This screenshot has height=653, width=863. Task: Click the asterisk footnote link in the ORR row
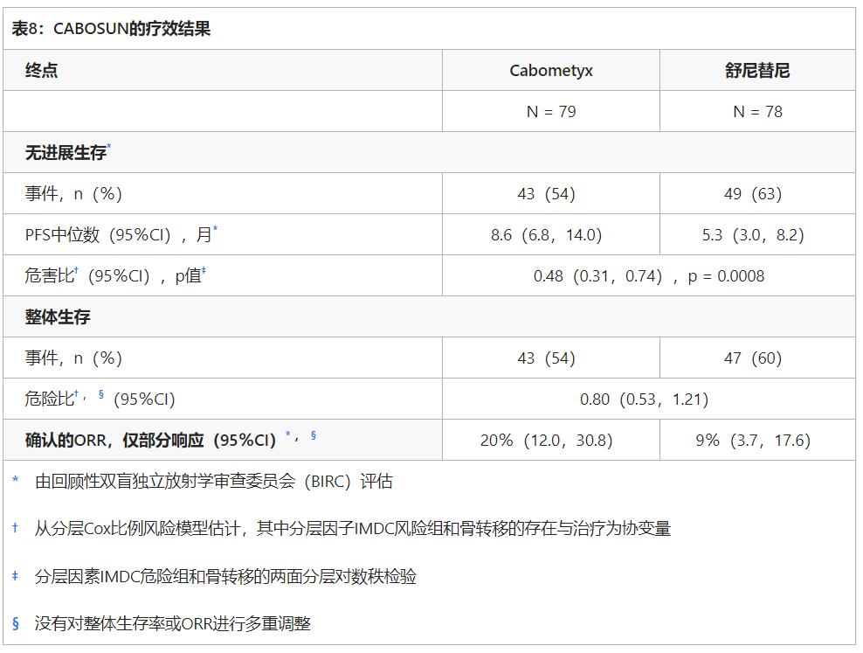[288, 434]
